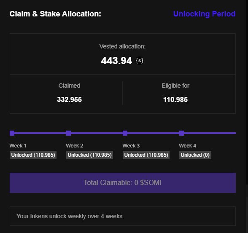Click the Week 2 timeline marker
Screen dimensions: 248x233
click(x=68, y=133)
